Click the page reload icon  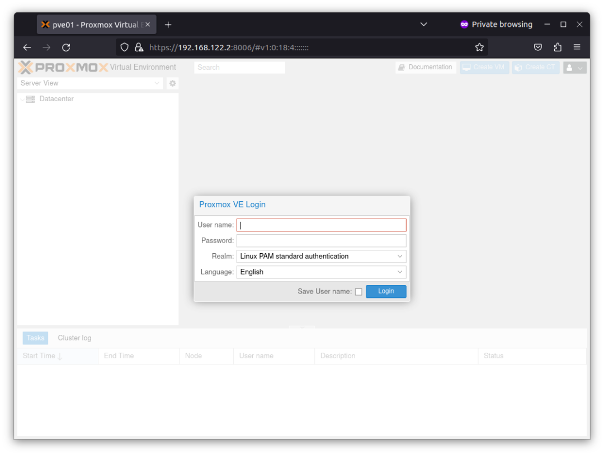(x=66, y=47)
